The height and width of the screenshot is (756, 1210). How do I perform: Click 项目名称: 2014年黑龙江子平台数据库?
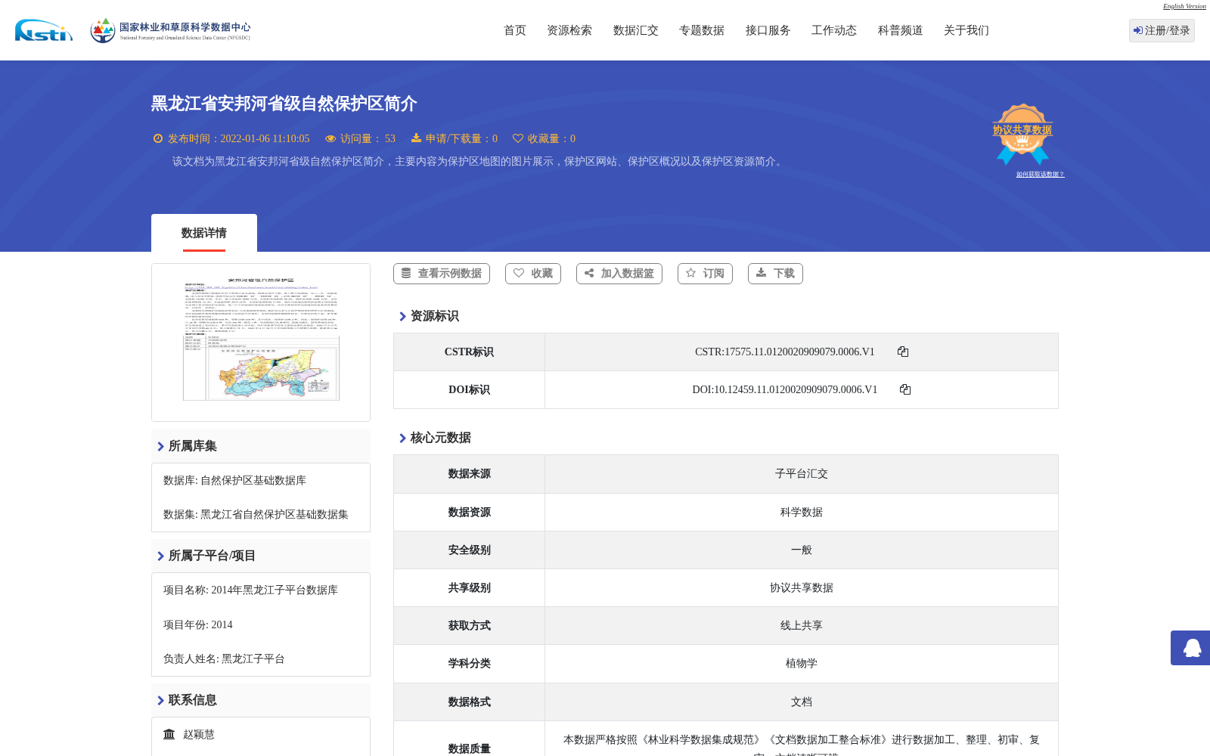pyautogui.click(x=250, y=590)
